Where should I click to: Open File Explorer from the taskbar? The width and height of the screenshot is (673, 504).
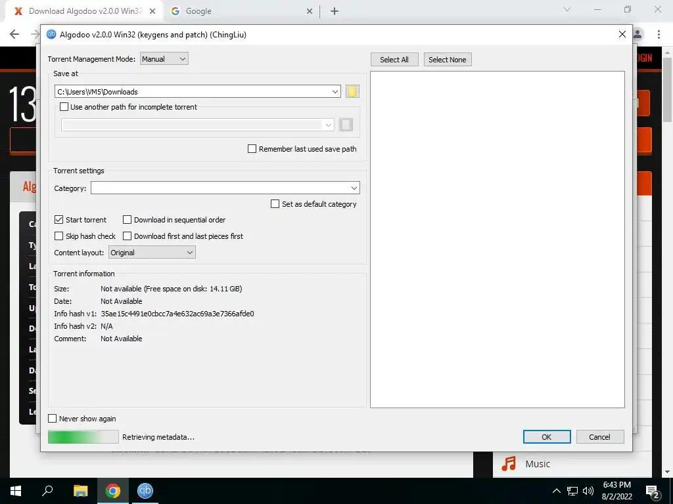click(x=80, y=491)
